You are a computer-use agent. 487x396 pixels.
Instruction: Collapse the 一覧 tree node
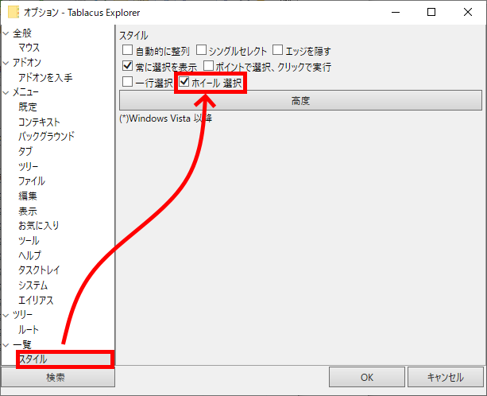pos(6,345)
